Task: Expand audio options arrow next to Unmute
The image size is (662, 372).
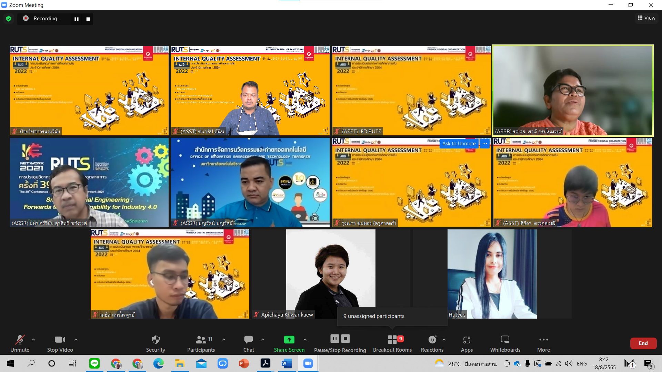Action: (33, 340)
